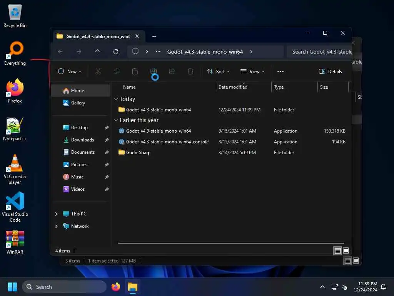Image resolution: width=394 pixels, height=296 pixels.
Task: Click the taskbar Search box
Action: (64, 287)
